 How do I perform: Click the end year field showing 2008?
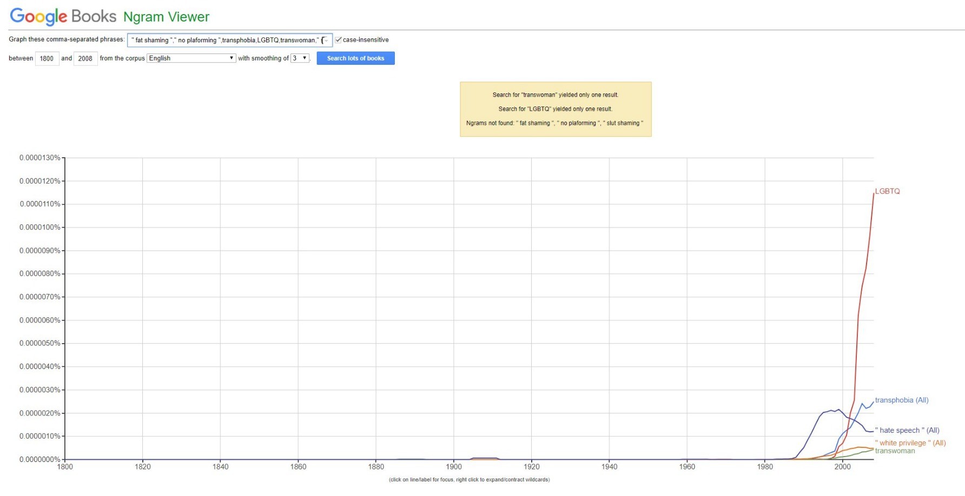coord(85,58)
